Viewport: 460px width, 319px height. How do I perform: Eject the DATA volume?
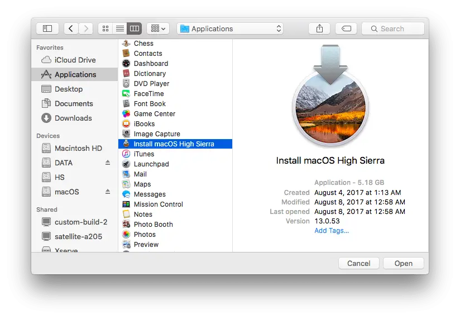(108, 163)
